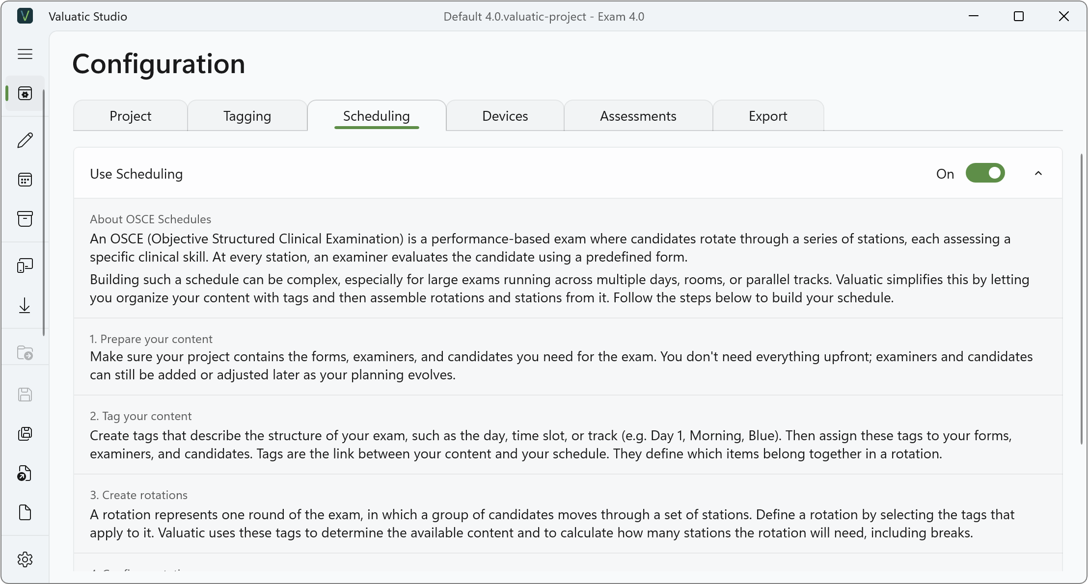The height and width of the screenshot is (584, 1088).
Task: Open the hamburger navigation menu
Action: (x=25, y=54)
